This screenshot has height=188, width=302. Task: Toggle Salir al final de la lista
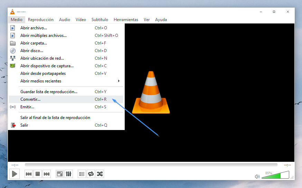pyautogui.click(x=66, y=118)
